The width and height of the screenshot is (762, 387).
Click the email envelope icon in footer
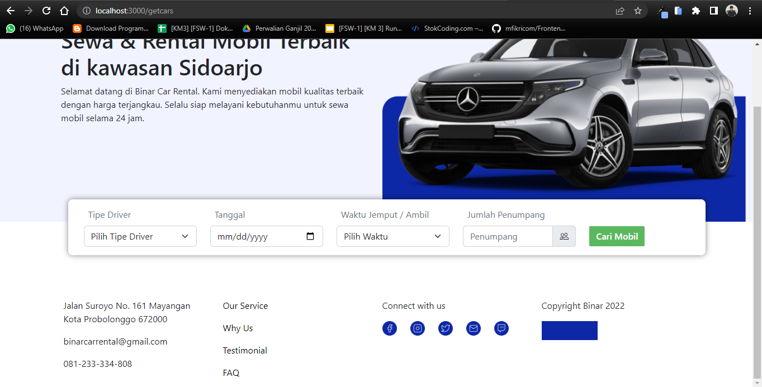click(x=474, y=328)
